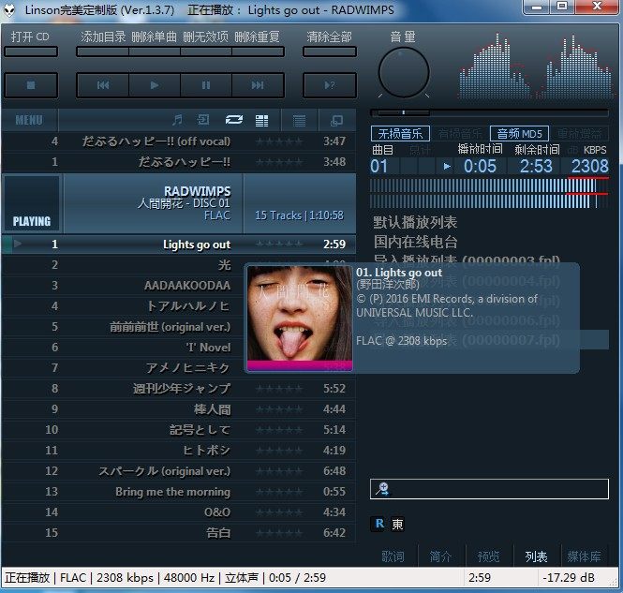The image size is (623, 593).
Task: Open the 简介 tab
Action: pos(440,556)
